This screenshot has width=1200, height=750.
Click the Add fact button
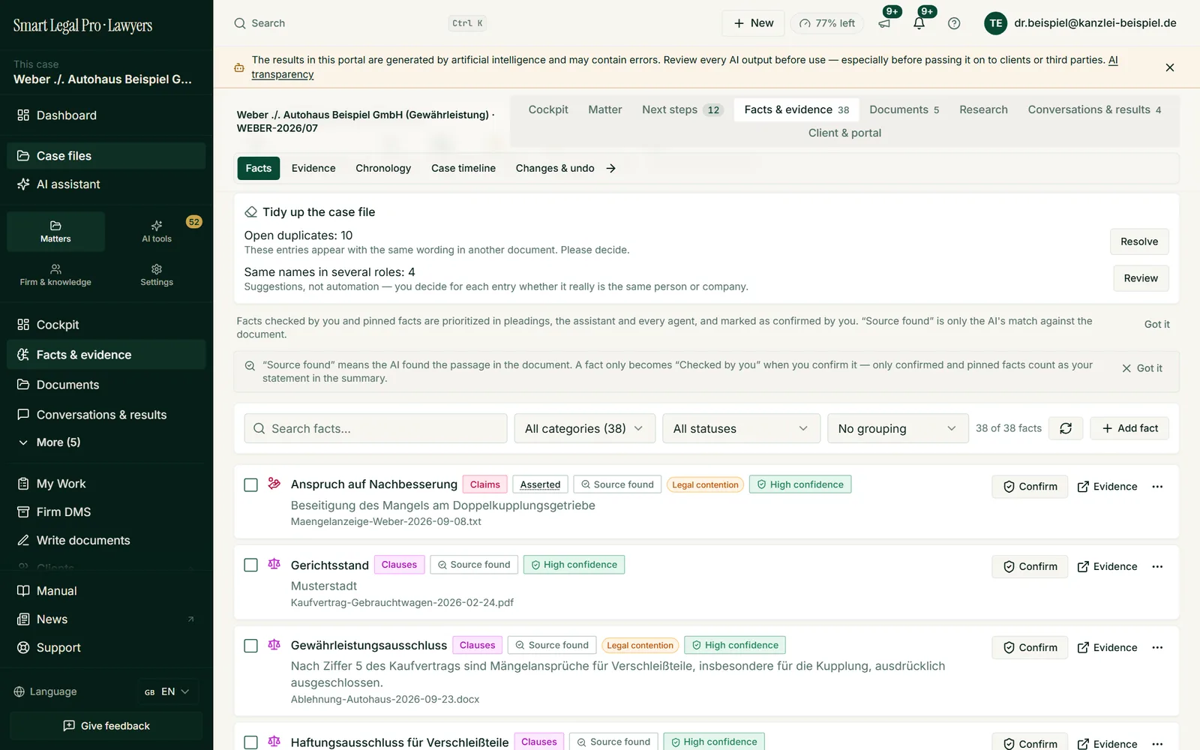coord(1129,428)
